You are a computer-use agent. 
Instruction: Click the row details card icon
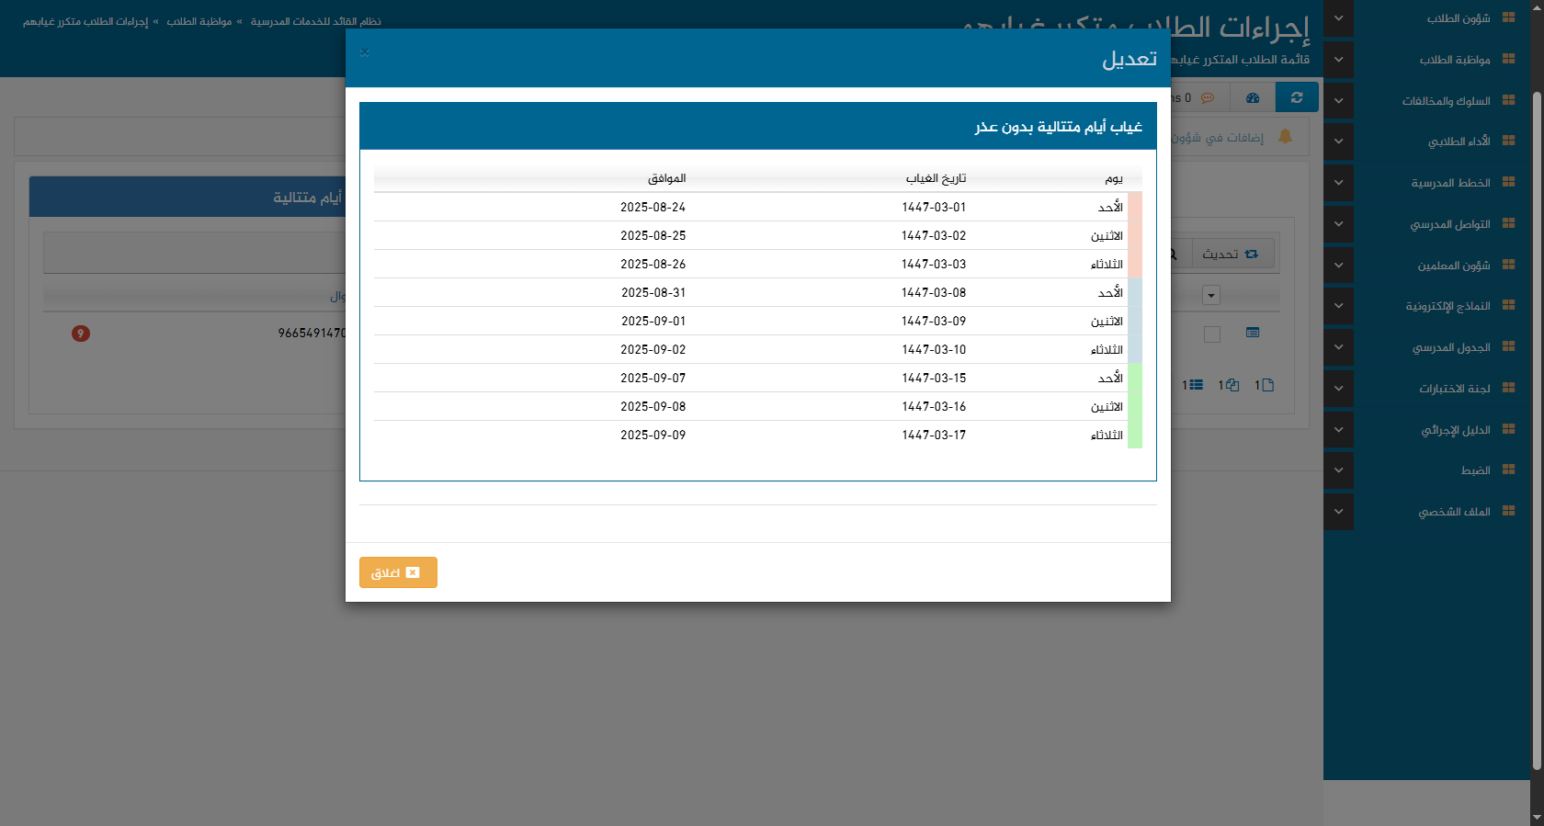[x=1252, y=333]
